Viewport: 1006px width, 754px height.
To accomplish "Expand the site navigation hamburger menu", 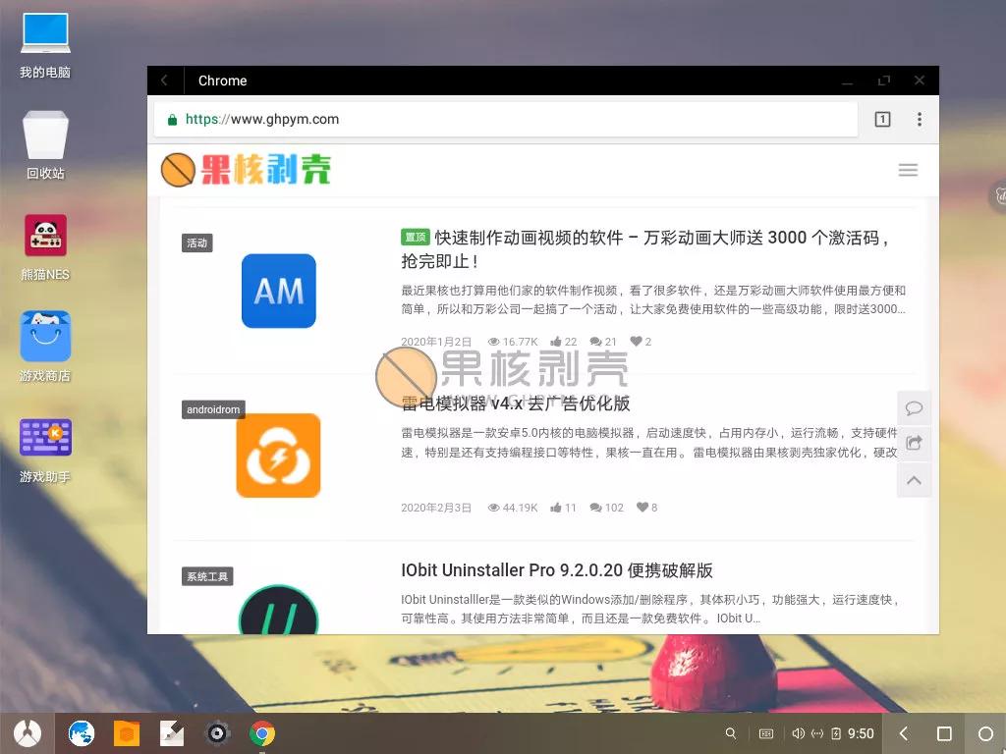I will click(x=908, y=169).
